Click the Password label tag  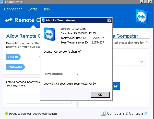pyautogui.click(x=16, y=67)
